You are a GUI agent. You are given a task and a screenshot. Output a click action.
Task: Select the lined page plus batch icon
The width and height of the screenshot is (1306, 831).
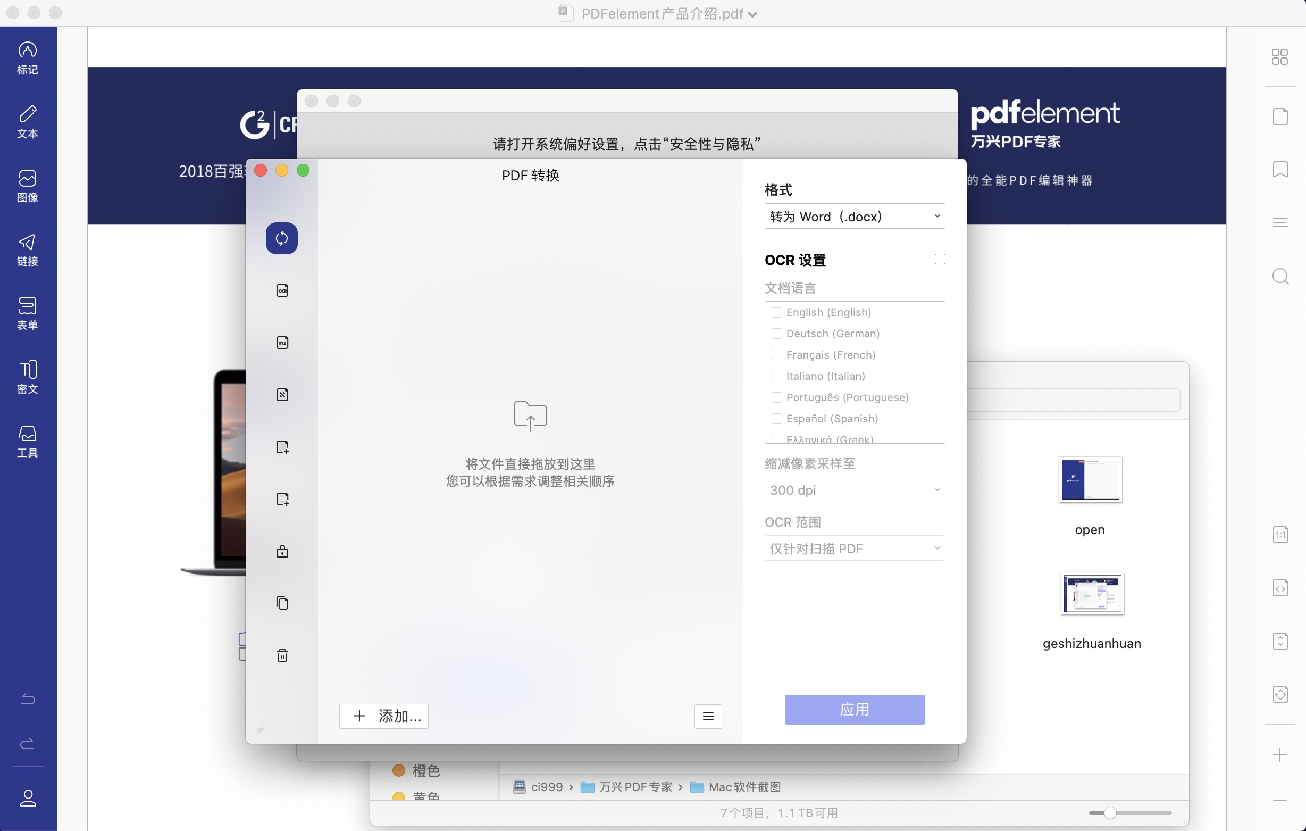coord(282,499)
